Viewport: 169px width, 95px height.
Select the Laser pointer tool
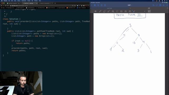coord(134,11)
